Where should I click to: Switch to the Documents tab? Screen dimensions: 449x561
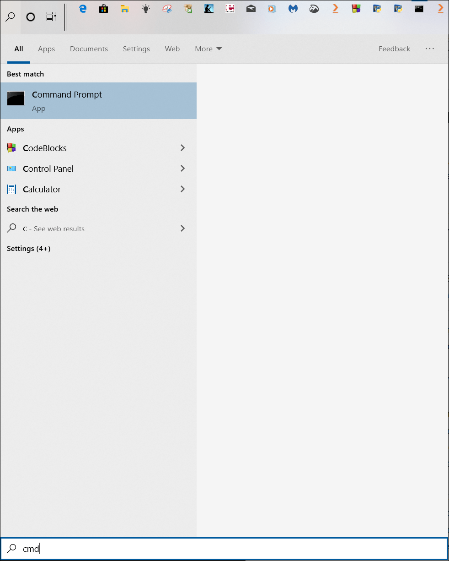coord(89,49)
